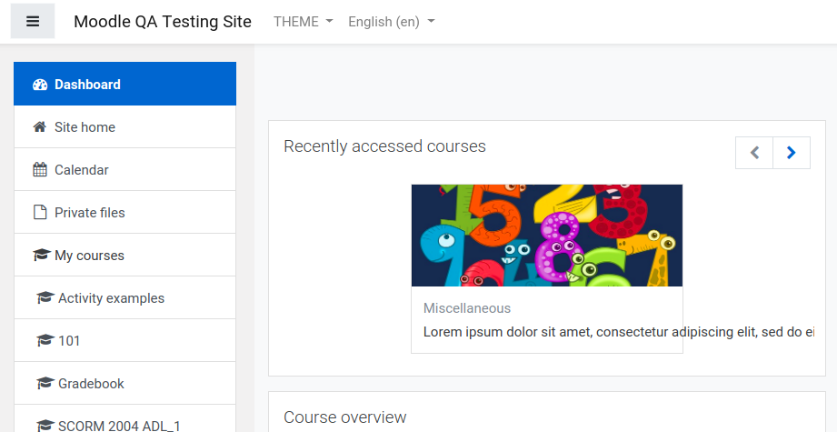Click the Site home house icon
The width and height of the screenshot is (837, 432).
click(x=39, y=126)
